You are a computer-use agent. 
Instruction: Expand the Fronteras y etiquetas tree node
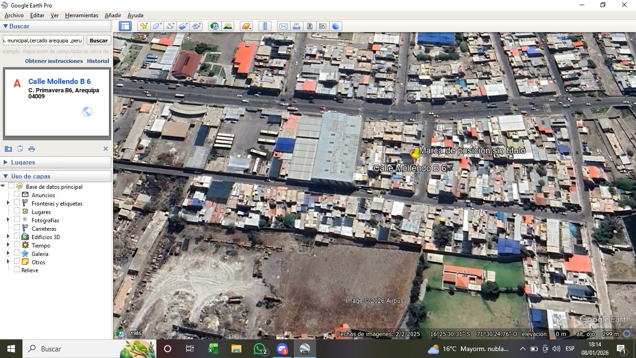(x=8, y=203)
